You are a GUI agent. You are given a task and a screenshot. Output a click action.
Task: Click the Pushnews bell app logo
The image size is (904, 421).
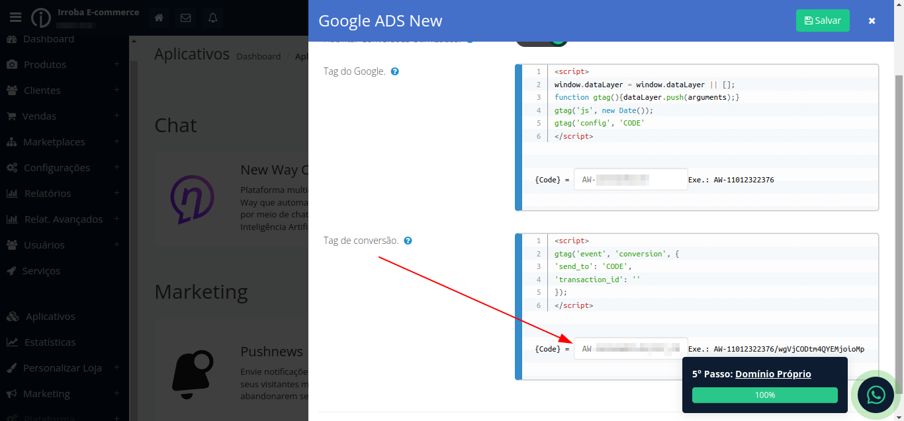193,375
